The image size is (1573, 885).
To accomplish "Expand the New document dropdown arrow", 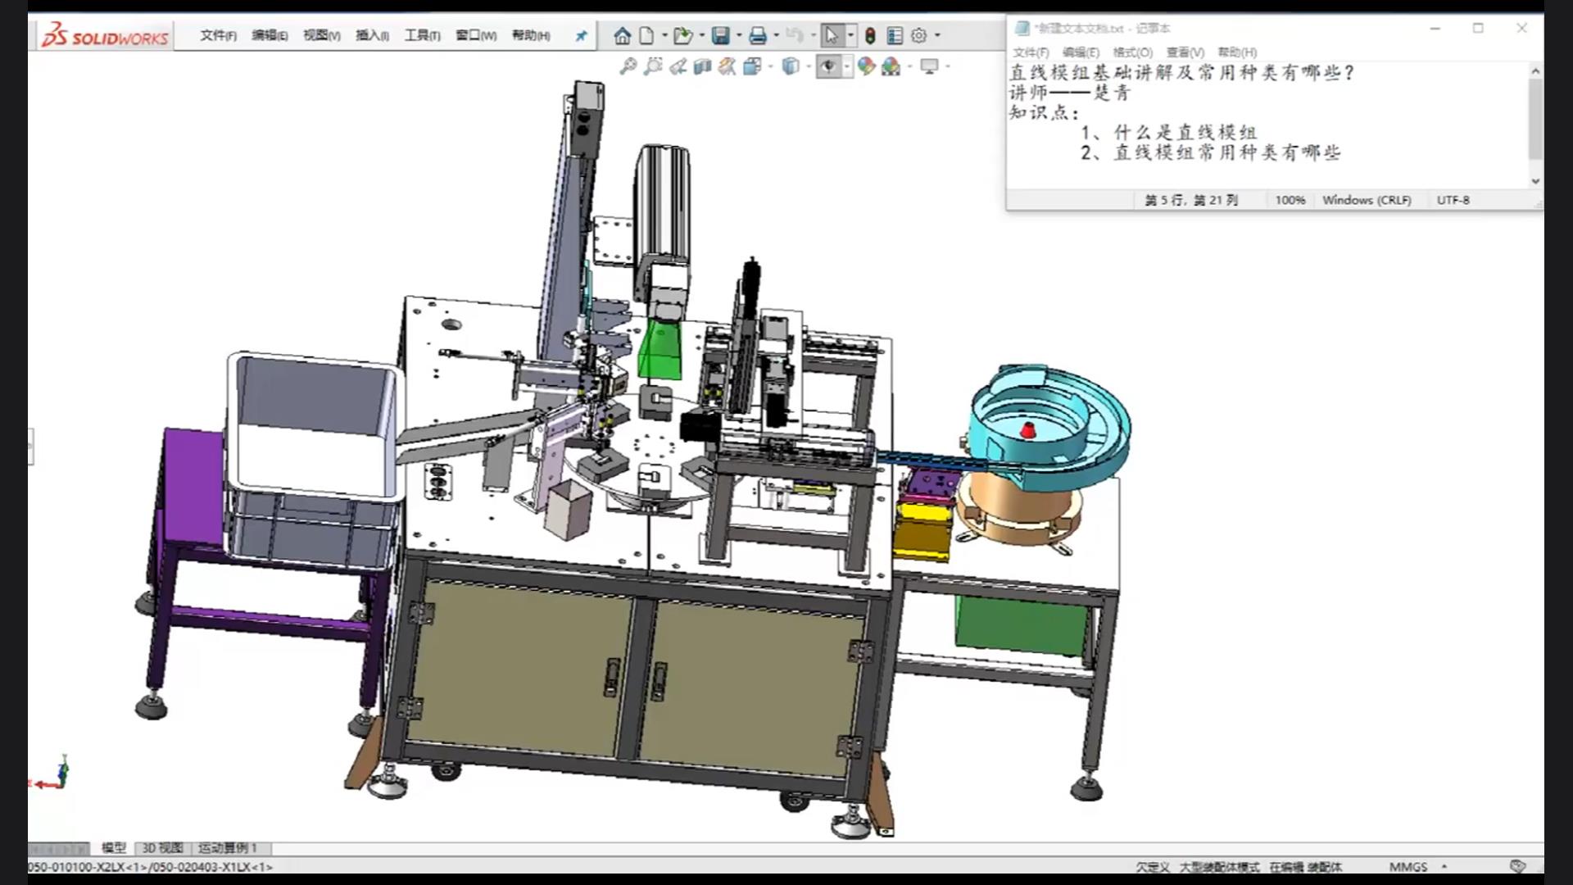I will tap(664, 36).
